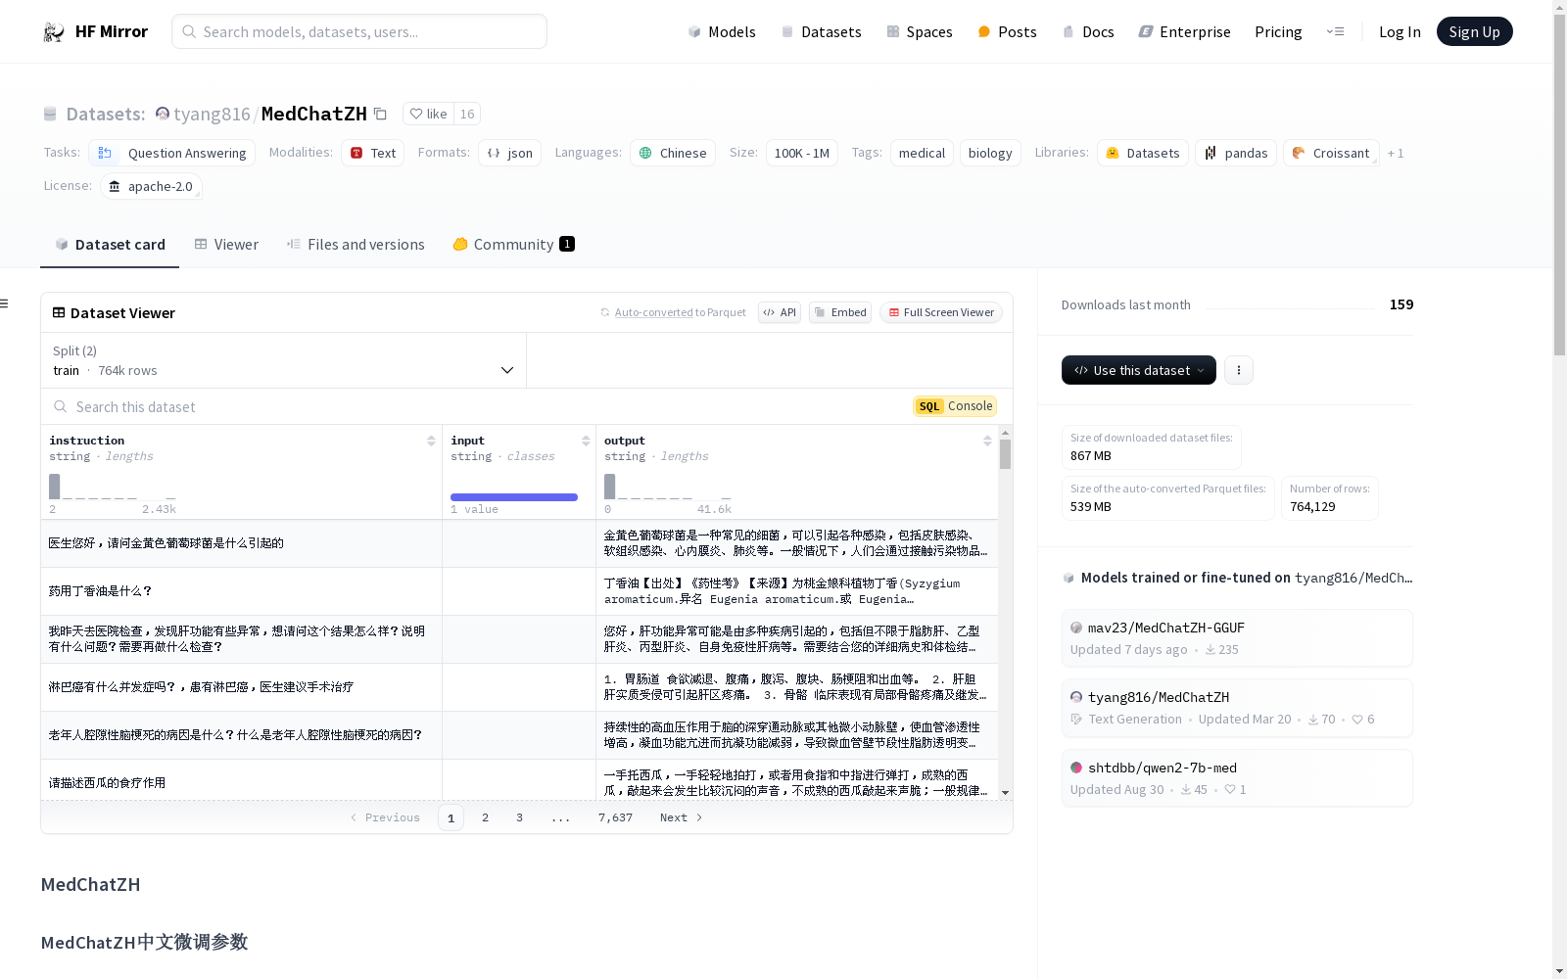The image size is (1567, 979).
Task: Click Next page in pagination
Action: coord(682,817)
